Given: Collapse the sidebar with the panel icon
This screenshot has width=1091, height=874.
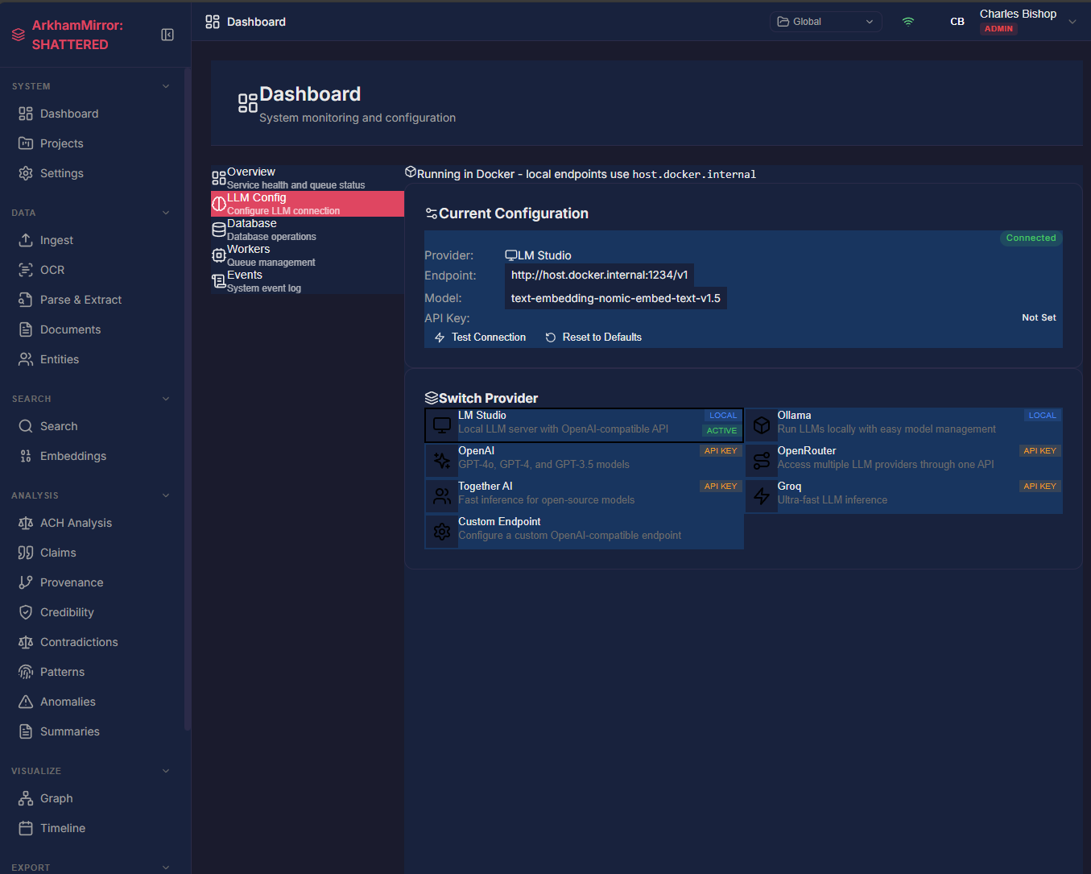Looking at the screenshot, I should tap(167, 35).
